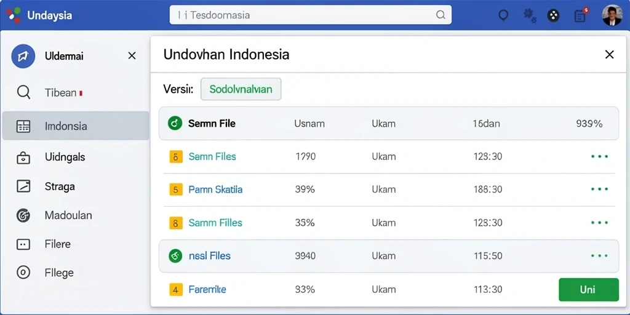Image resolution: width=630 pixels, height=315 pixels.
Task: Click the 115:50 time value
Action: tap(488, 255)
